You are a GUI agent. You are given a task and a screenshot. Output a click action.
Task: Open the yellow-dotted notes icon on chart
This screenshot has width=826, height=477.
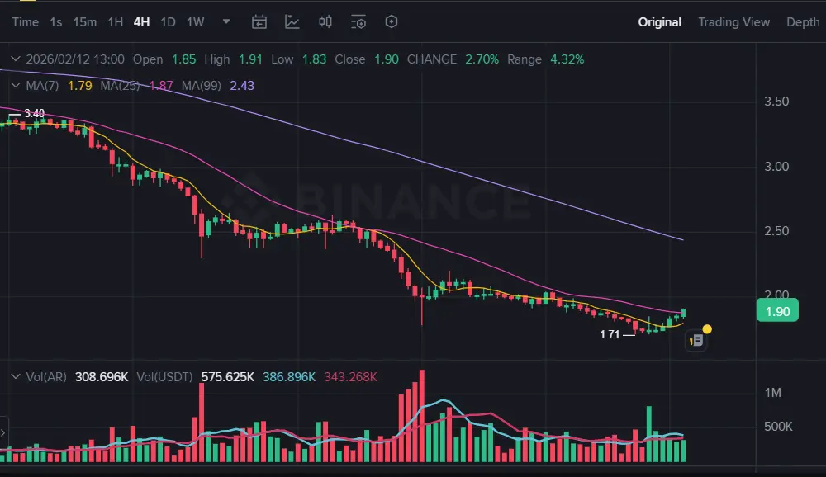tap(697, 341)
